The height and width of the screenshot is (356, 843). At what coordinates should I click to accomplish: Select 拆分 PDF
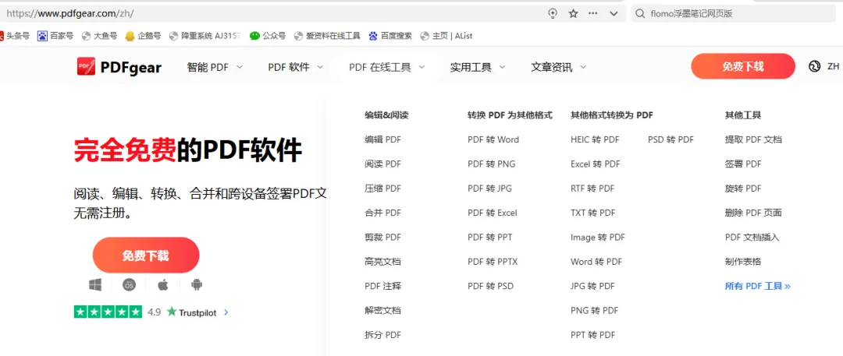(382, 335)
